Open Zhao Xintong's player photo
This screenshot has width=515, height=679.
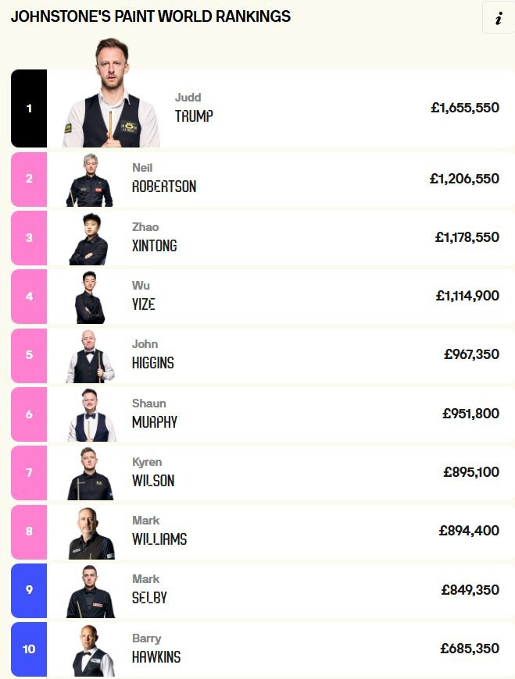89,239
